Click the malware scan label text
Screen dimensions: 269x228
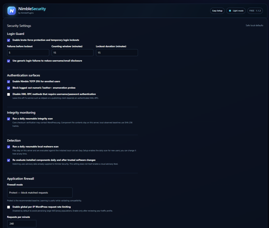pyautogui.click(x=35, y=147)
